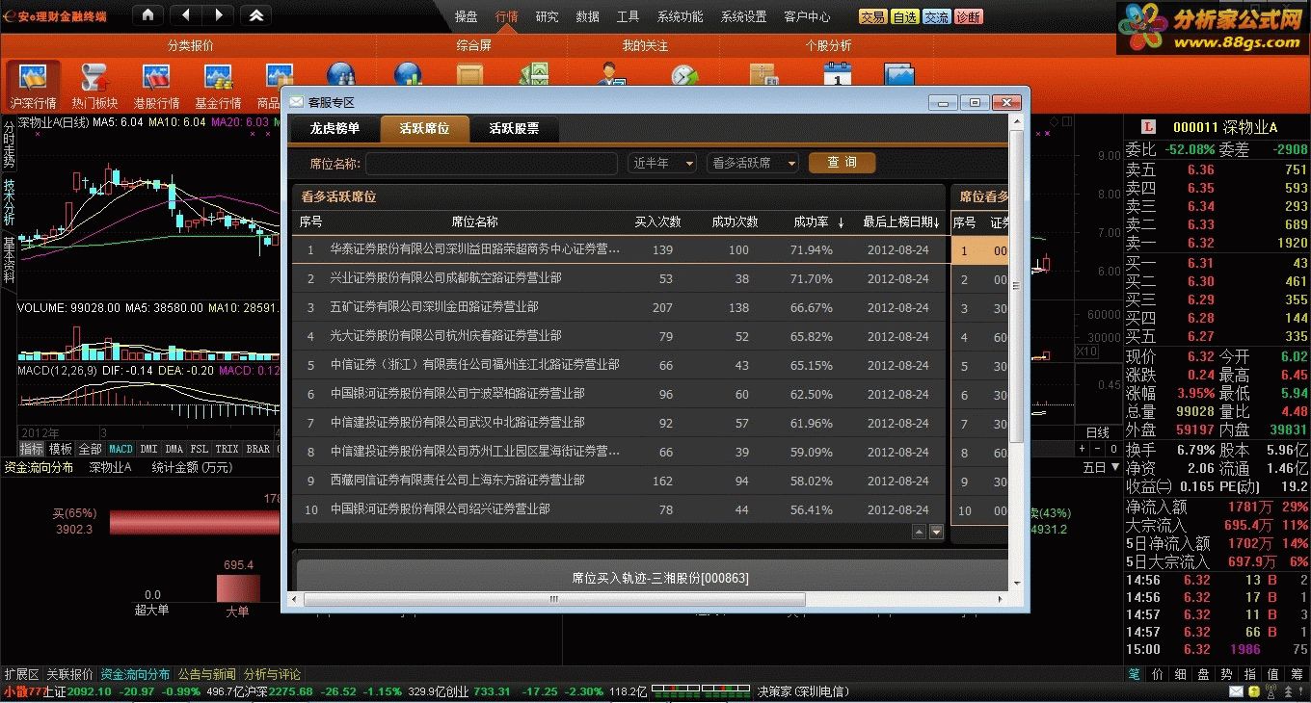
Task: Sort by 买入次数 column header
Action: pyautogui.click(x=657, y=222)
